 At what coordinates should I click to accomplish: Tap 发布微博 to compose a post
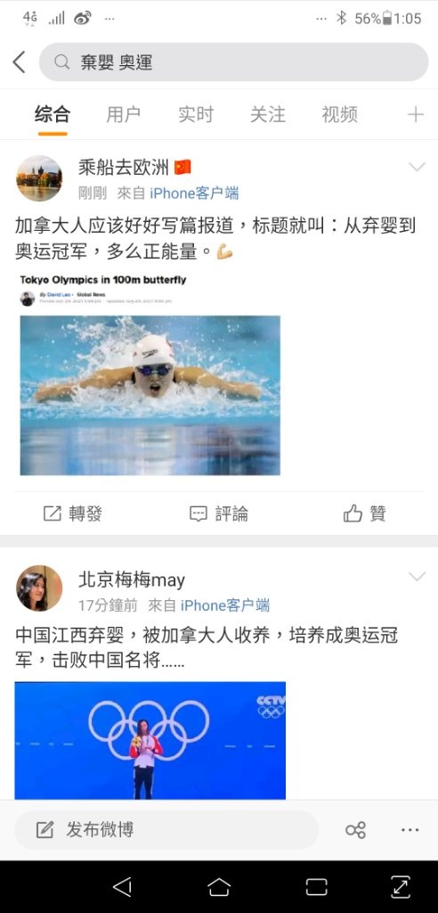100,830
